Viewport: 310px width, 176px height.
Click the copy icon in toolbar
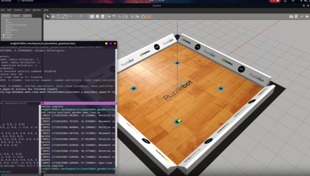tap(126, 16)
